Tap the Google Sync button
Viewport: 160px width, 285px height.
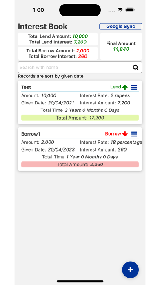coord(121,26)
